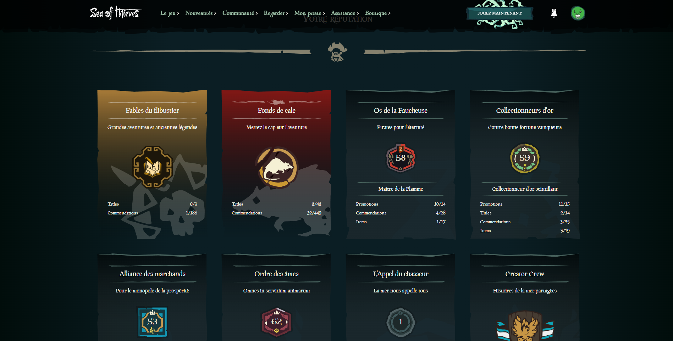Viewport: 673px width, 341px height.
Task: Expand the Communauté dropdown menu
Action: coord(240,13)
